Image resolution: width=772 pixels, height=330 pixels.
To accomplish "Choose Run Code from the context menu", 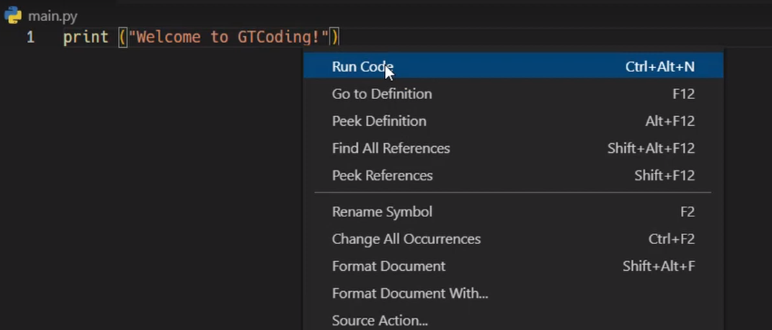I will (513, 66).
